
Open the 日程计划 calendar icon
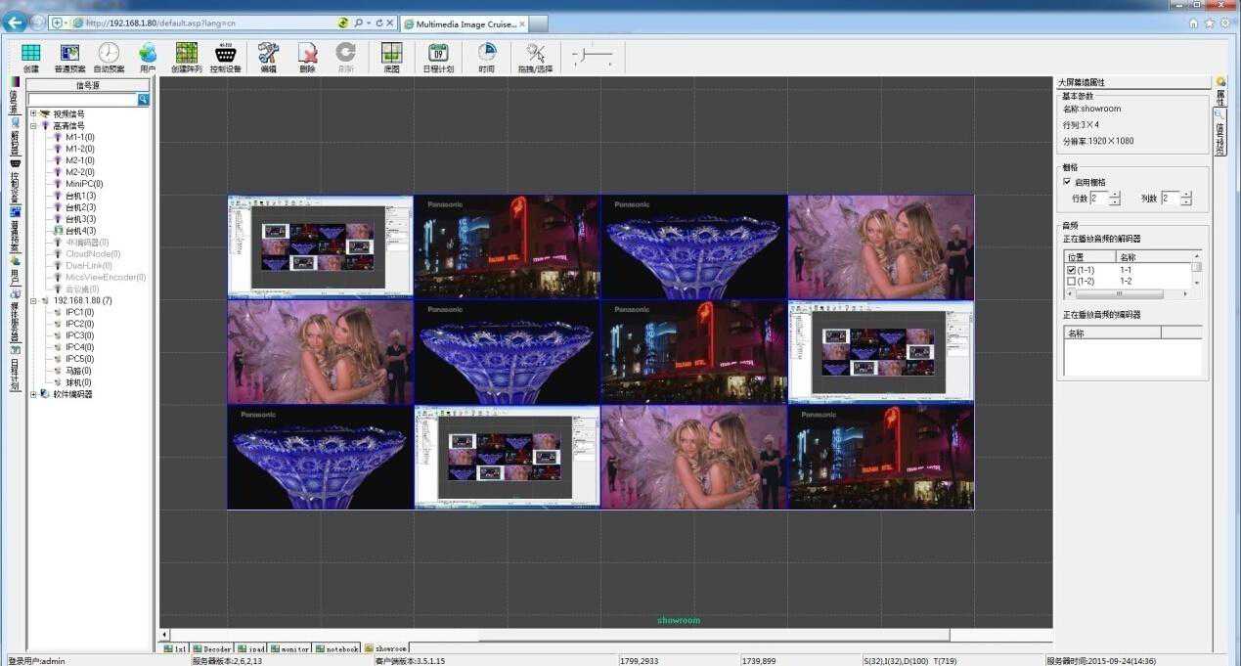coord(438,54)
